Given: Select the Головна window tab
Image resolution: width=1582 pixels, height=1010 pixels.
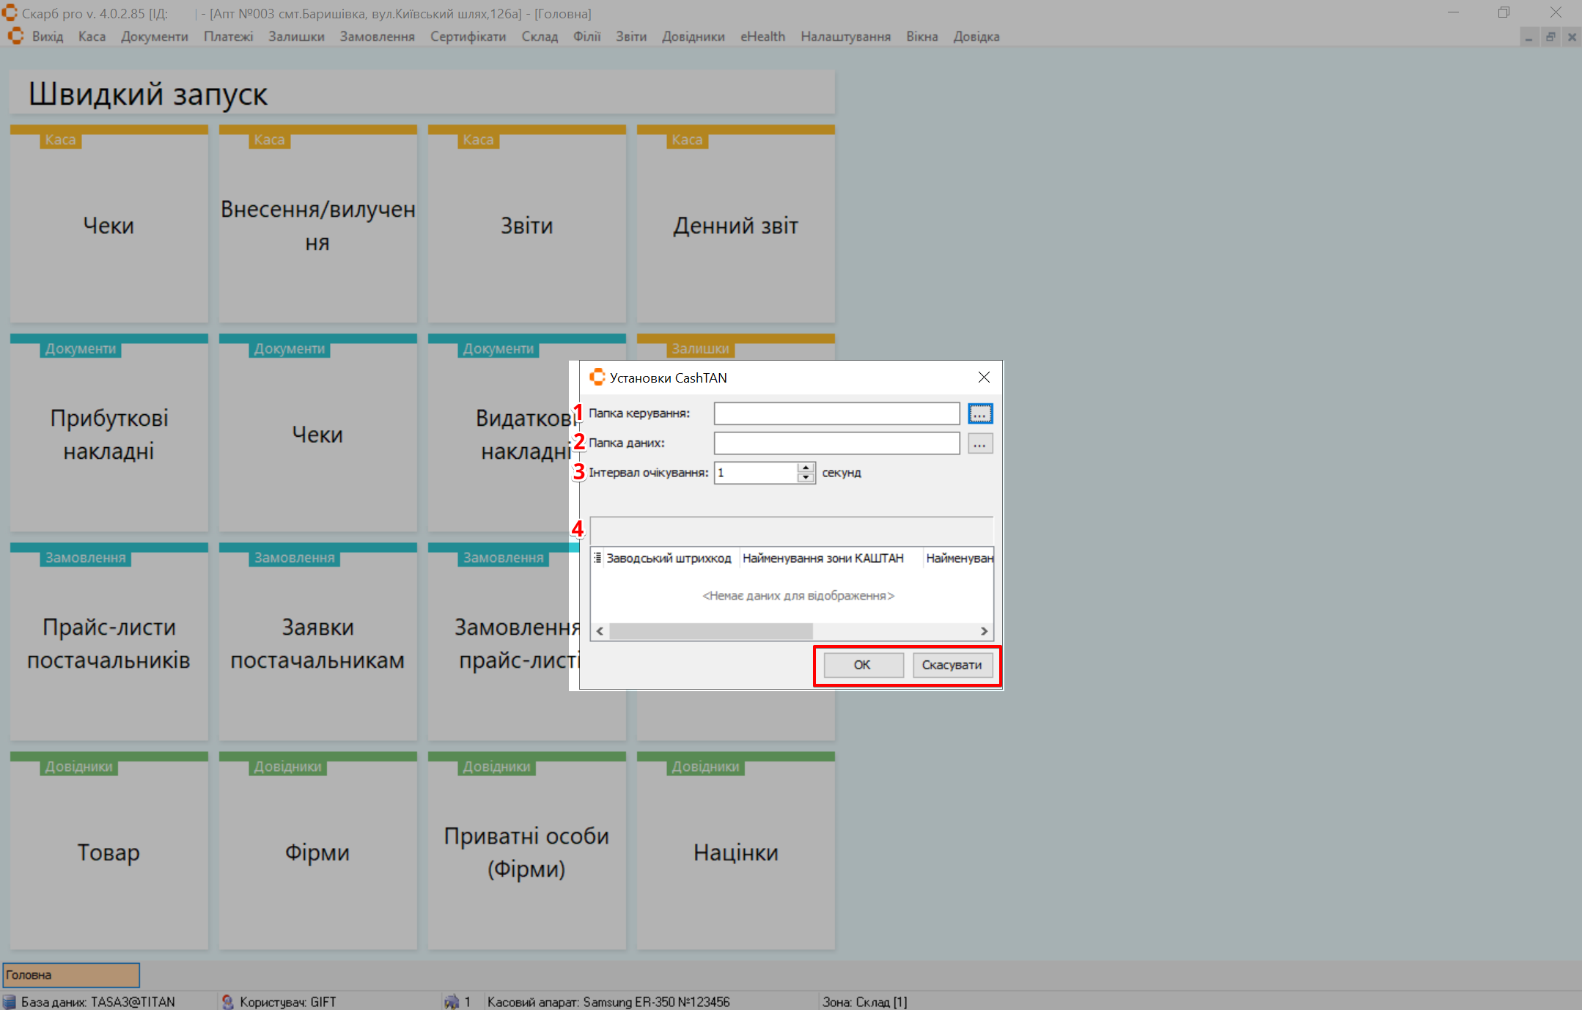Looking at the screenshot, I should (71, 976).
